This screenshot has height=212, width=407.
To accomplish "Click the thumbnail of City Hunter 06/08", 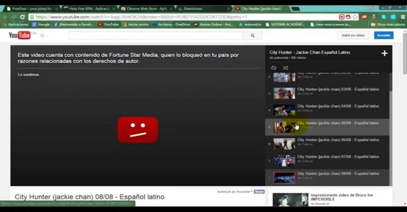I will click(284, 144).
